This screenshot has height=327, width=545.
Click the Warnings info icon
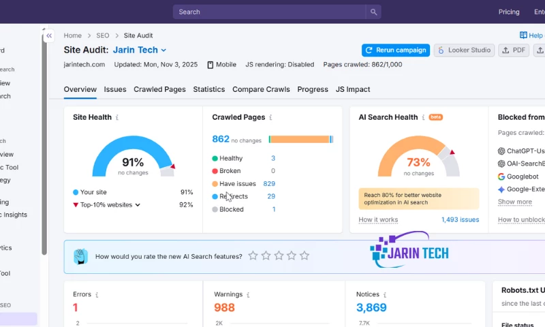[249, 295]
